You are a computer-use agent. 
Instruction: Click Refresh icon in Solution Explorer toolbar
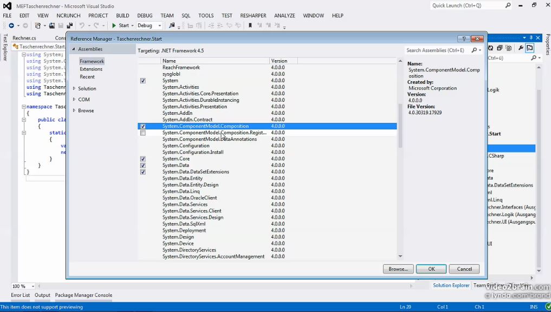490,48
